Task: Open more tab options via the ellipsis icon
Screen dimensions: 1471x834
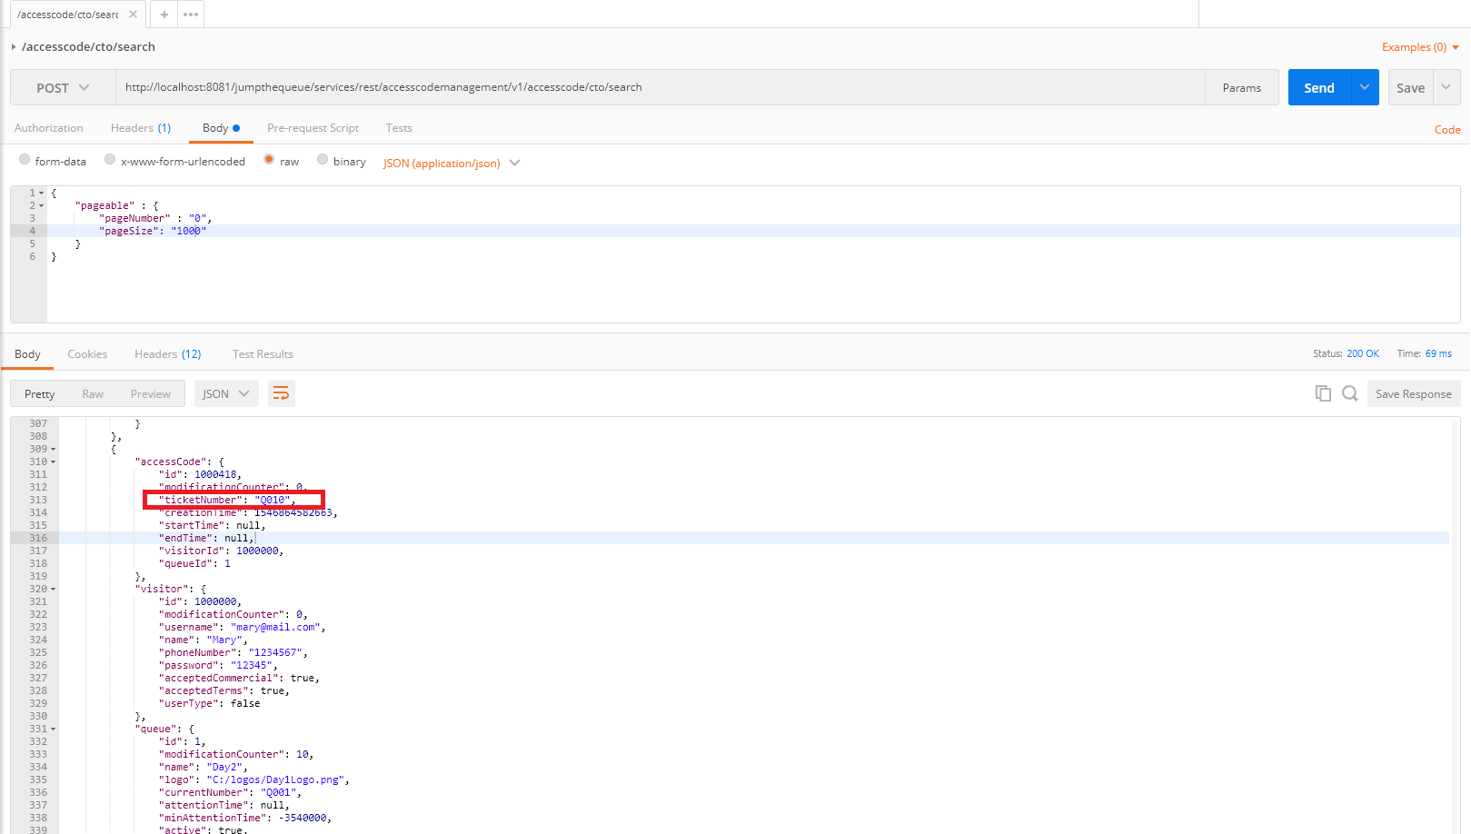Action: tap(189, 14)
